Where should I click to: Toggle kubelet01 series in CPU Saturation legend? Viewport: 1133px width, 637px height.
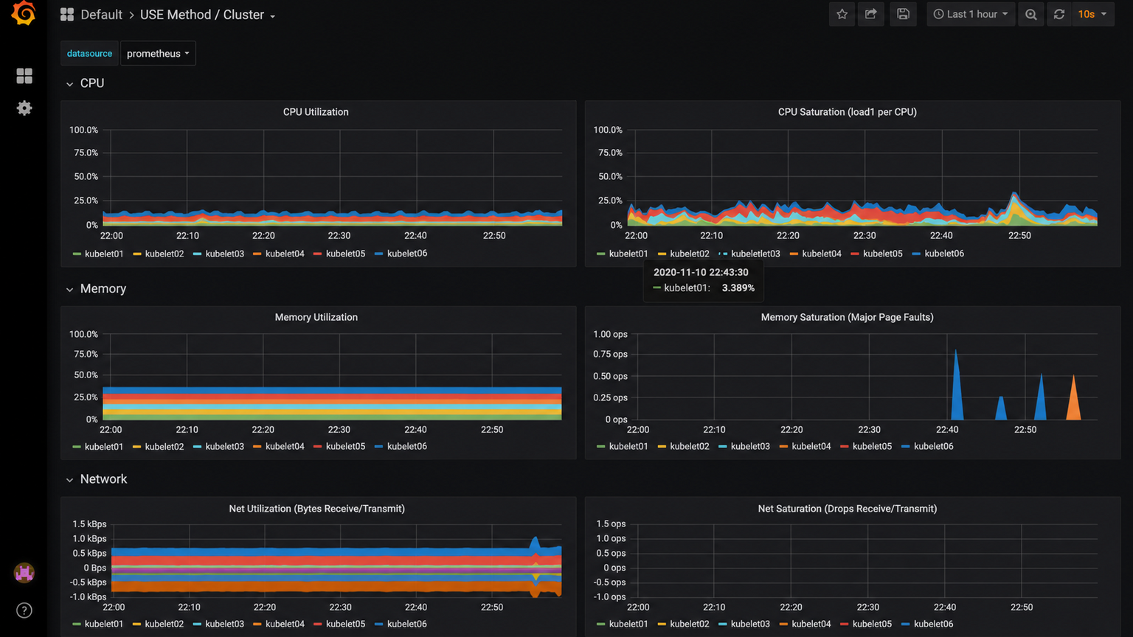pos(628,254)
